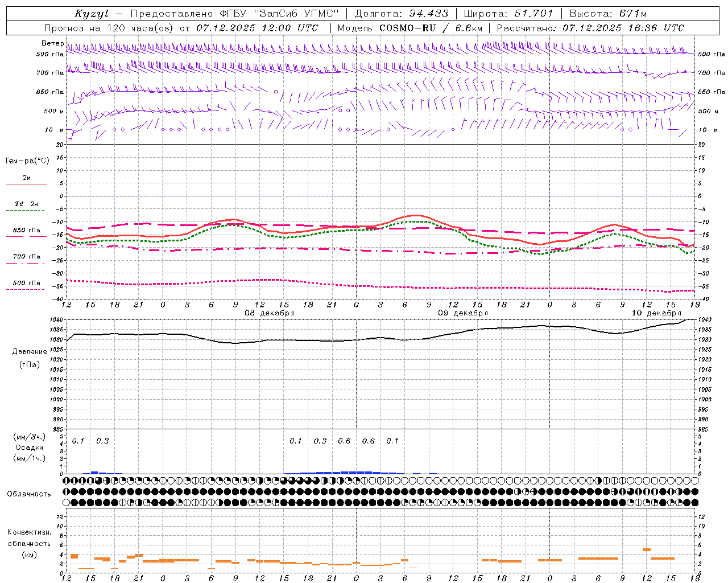The image size is (728, 583).
Task: Click orange convective bar at 5 km height
Action: [647, 549]
